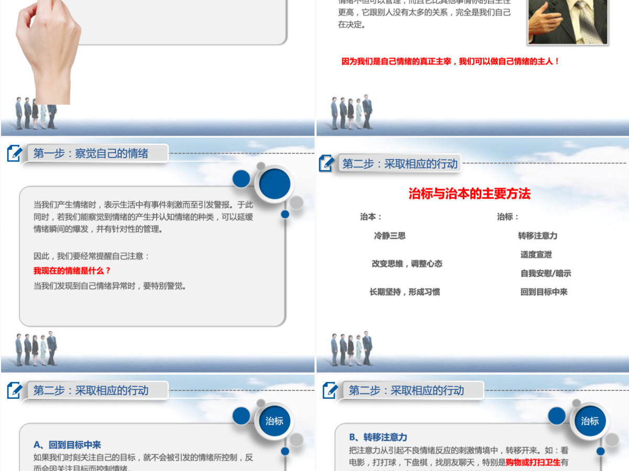
Task: Click the edit icon on the 'B、转移注意力' slide
Action: pos(331,390)
